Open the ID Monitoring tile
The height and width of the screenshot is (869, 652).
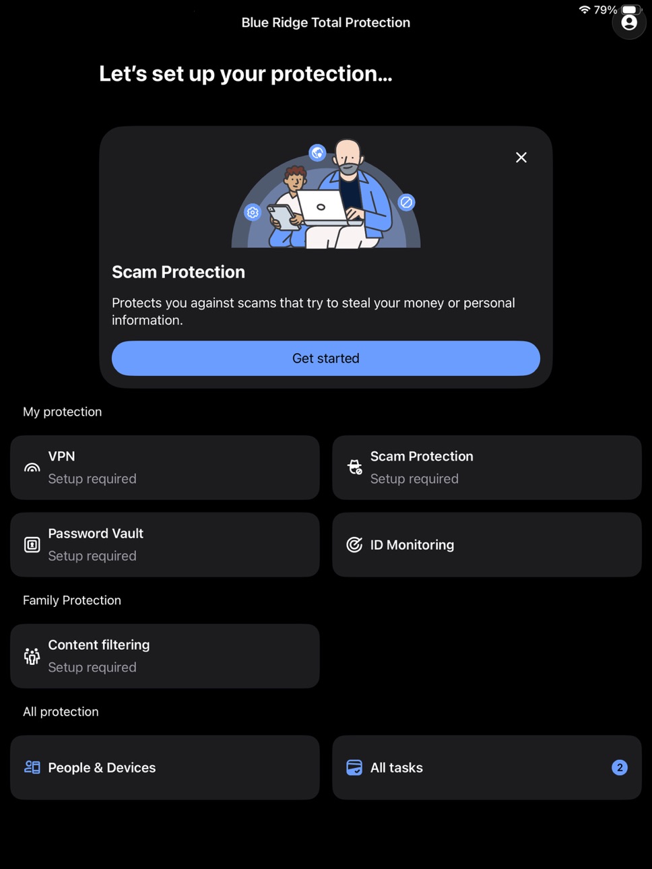pyautogui.click(x=487, y=544)
